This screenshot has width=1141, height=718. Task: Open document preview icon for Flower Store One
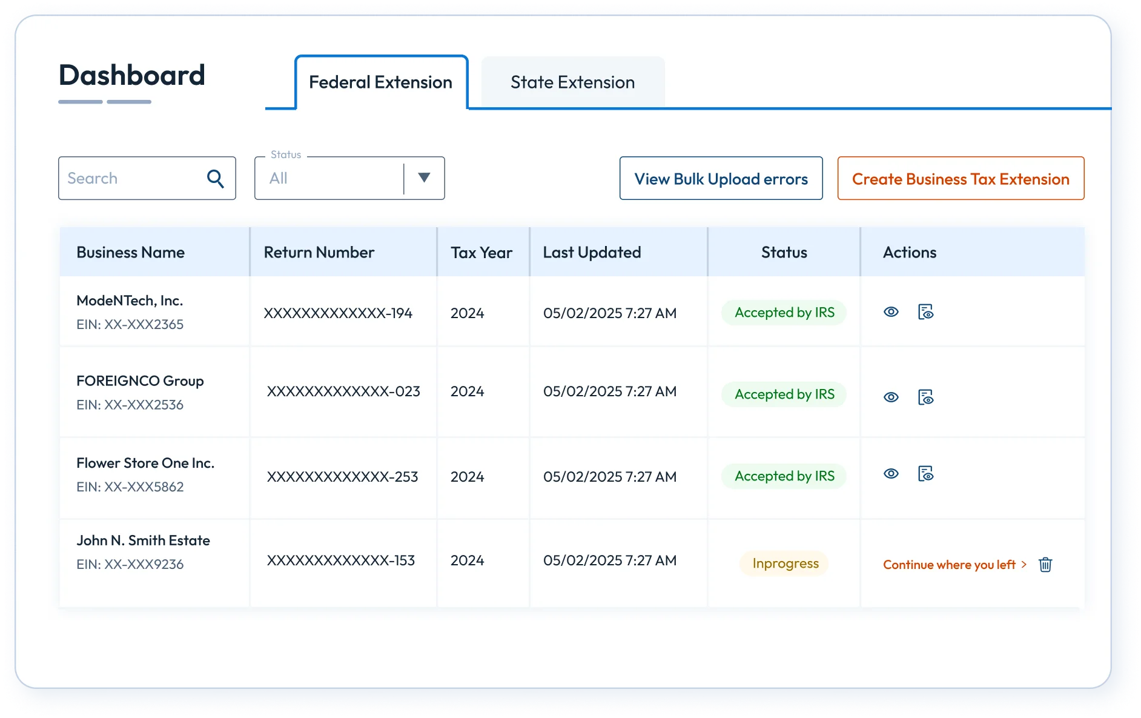point(925,474)
